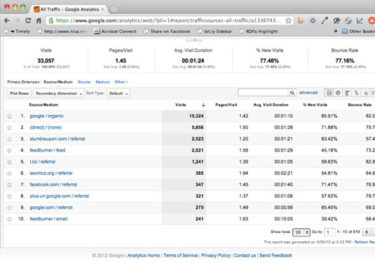375x263 pixels.
Task: Tick checkbox for feedburner / feed row
Action: click(x=9, y=151)
